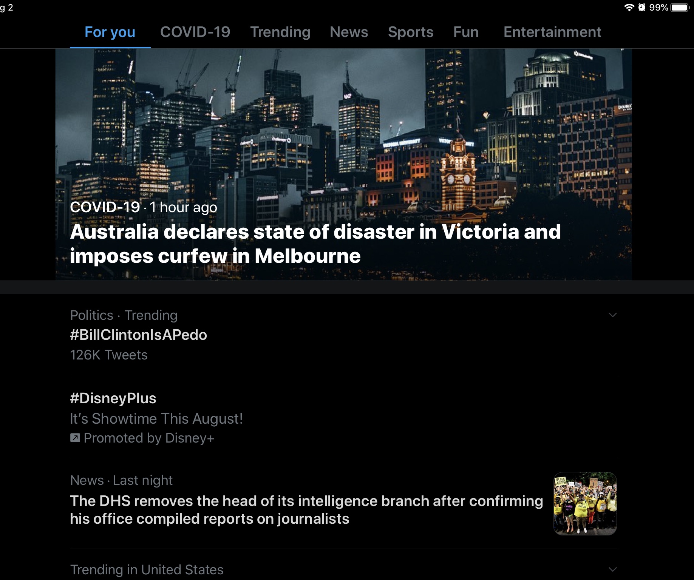
Task: Tap the protest photo thumbnail
Action: pyautogui.click(x=585, y=504)
